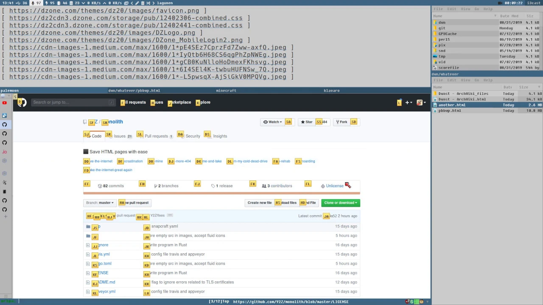Open the user avatar dropdown menu
Screen dimensions: 543x305
(x=421, y=103)
